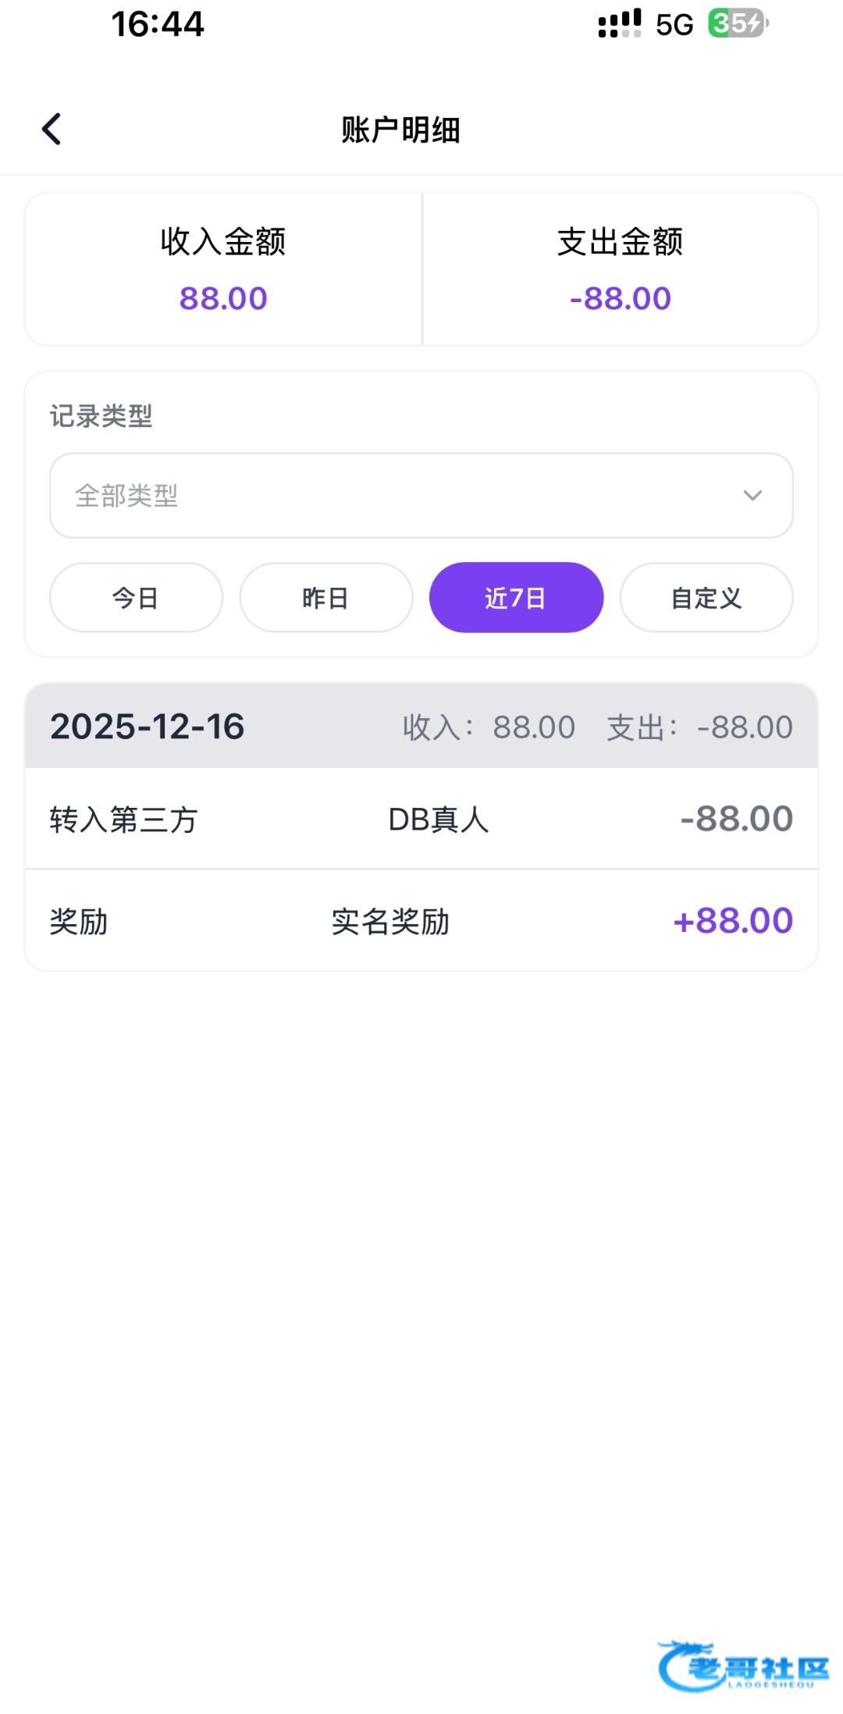The image size is (843, 1714).
Task: Tap the 老哥社区 watermark logo
Action: pos(743,1666)
